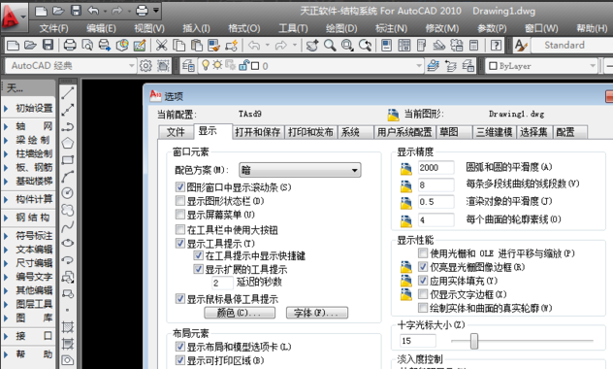Switch to 打开和保存 tab
The width and height of the screenshot is (613, 369).
pos(258,132)
